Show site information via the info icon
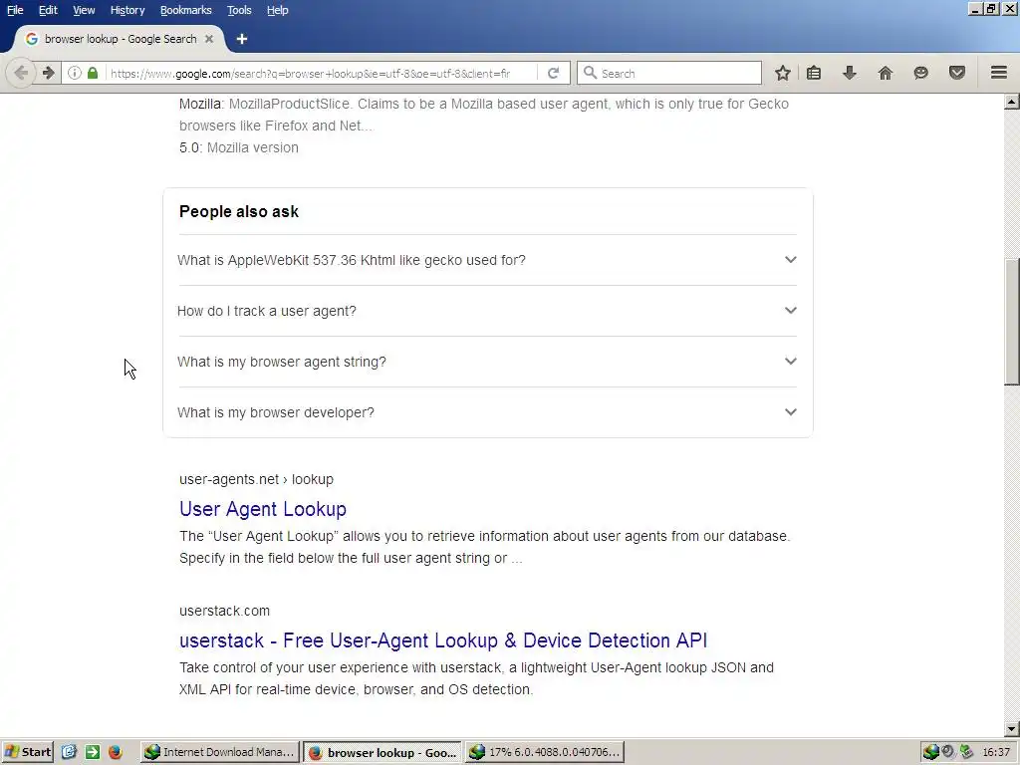The height and width of the screenshot is (765, 1020). pyautogui.click(x=75, y=73)
